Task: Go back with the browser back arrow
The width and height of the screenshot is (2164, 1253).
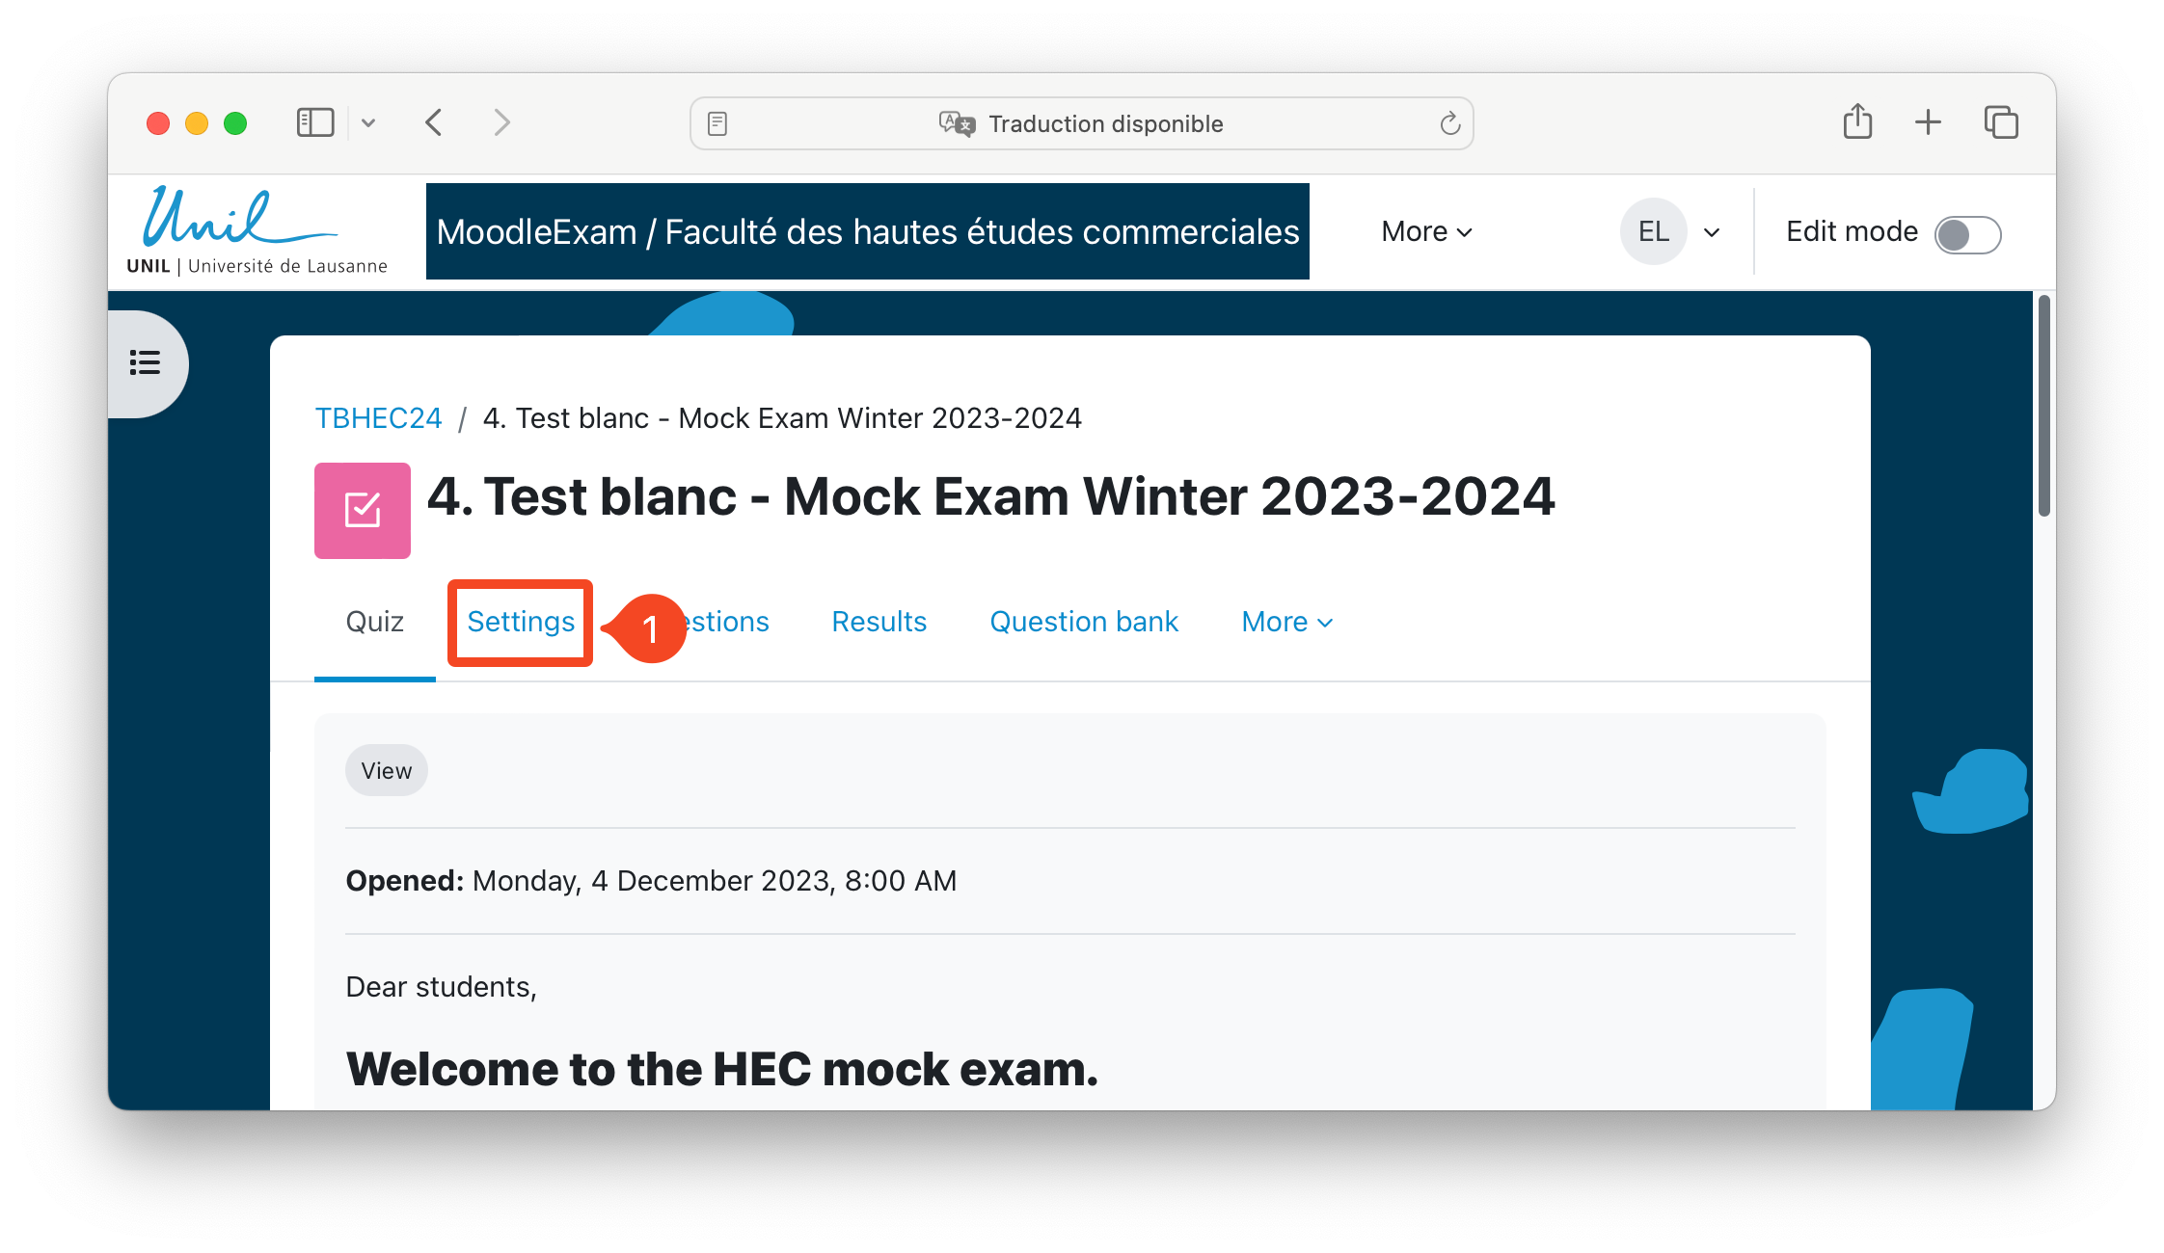Action: 434,122
